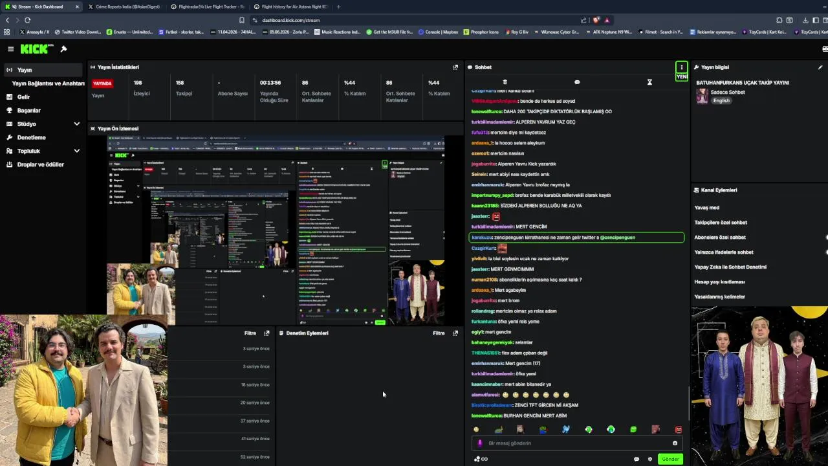
Task: Click the trash icon in chat header
Action: 505,82
